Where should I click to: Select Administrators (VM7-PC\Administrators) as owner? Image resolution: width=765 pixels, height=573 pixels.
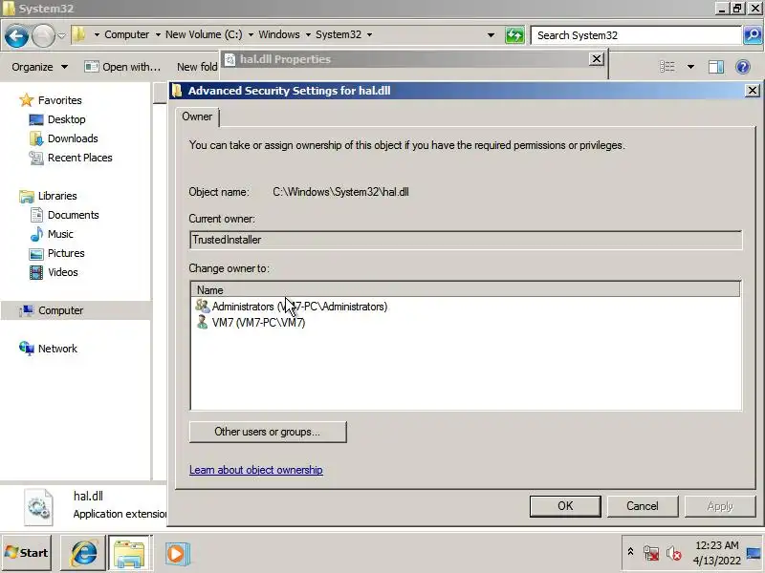(x=292, y=307)
